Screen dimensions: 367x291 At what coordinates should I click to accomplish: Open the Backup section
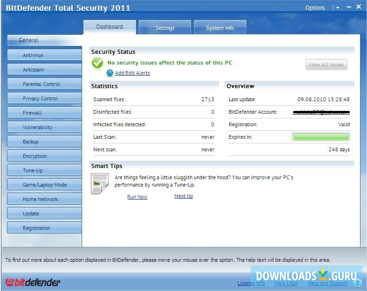pos(45,142)
